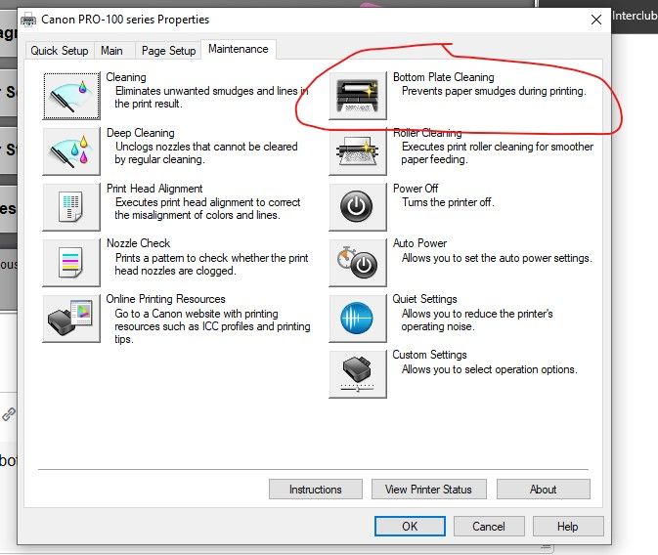
Task: Click 'Prevents paper smudges during printing.' text
Action: 494,91
